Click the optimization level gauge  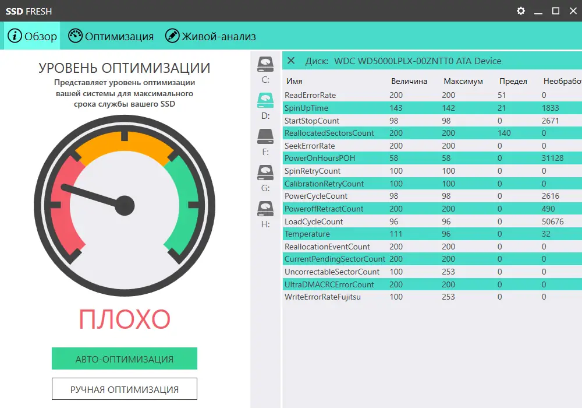click(x=125, y=206)
